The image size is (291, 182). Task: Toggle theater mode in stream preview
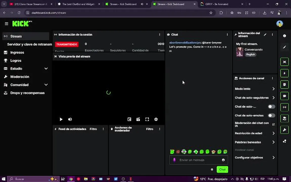coord(138,119)
